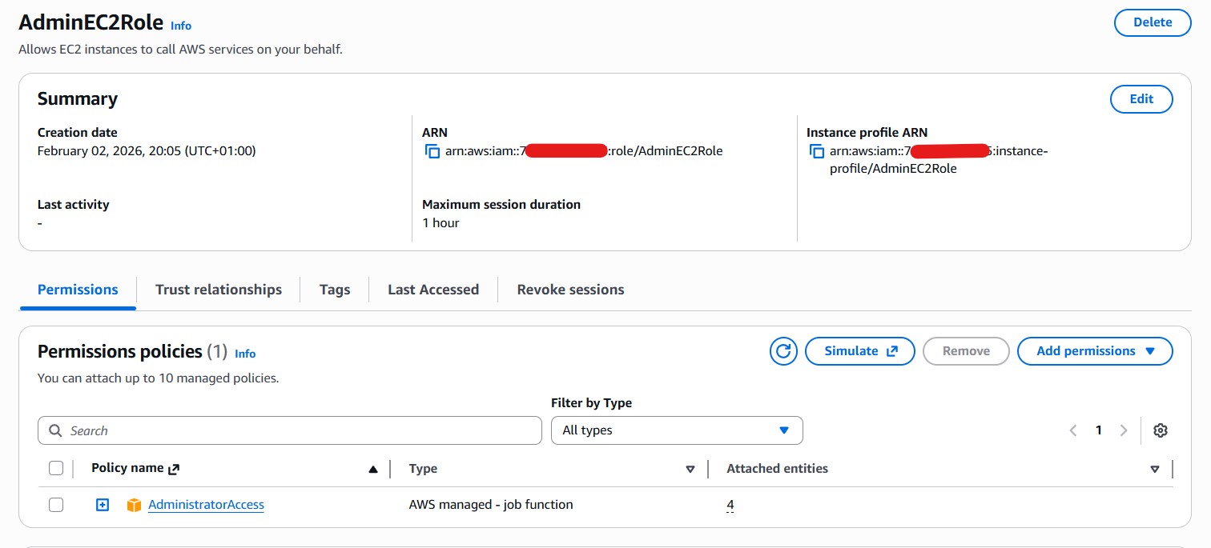The width and height of the screenshot is (1211, 548).
Task: Click the search magnifier icon
Action: (x=54, y=430)
